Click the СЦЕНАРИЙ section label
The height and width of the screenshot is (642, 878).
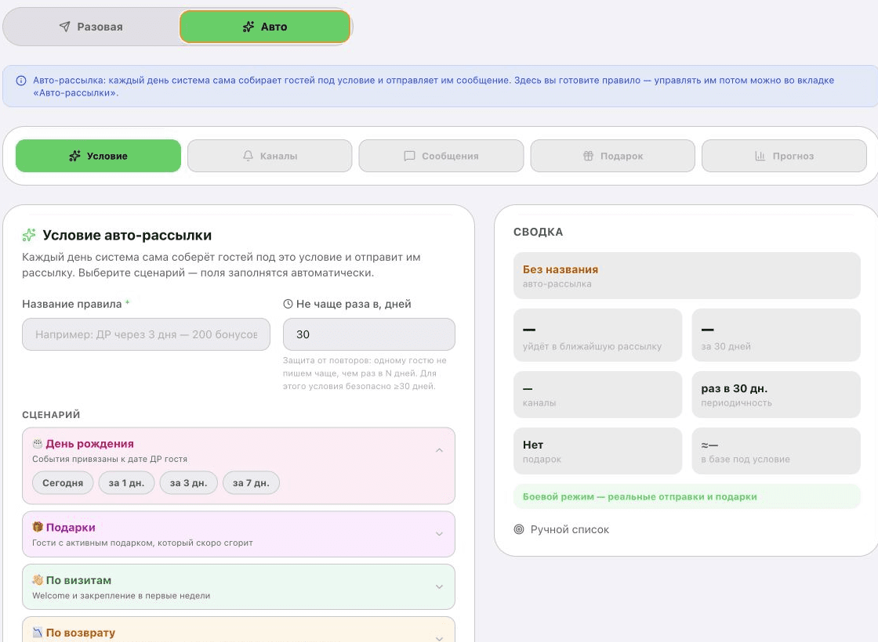51,415
